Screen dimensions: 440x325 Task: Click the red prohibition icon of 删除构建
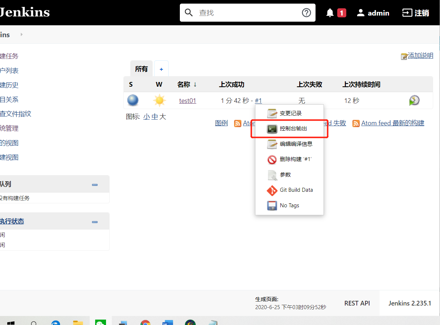[272, 160]
